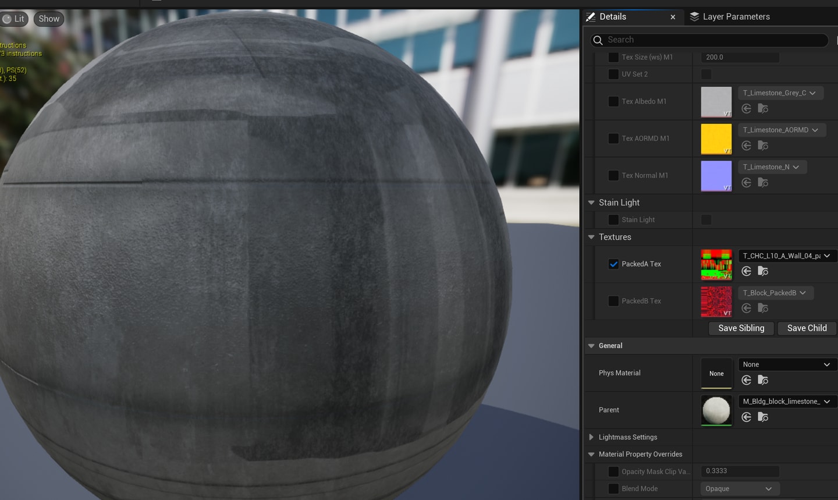The width and height of the screenshot is (838, 500).
Task: Open the T_Block_PackedB texture dropdown
Action: coord(776,293)
